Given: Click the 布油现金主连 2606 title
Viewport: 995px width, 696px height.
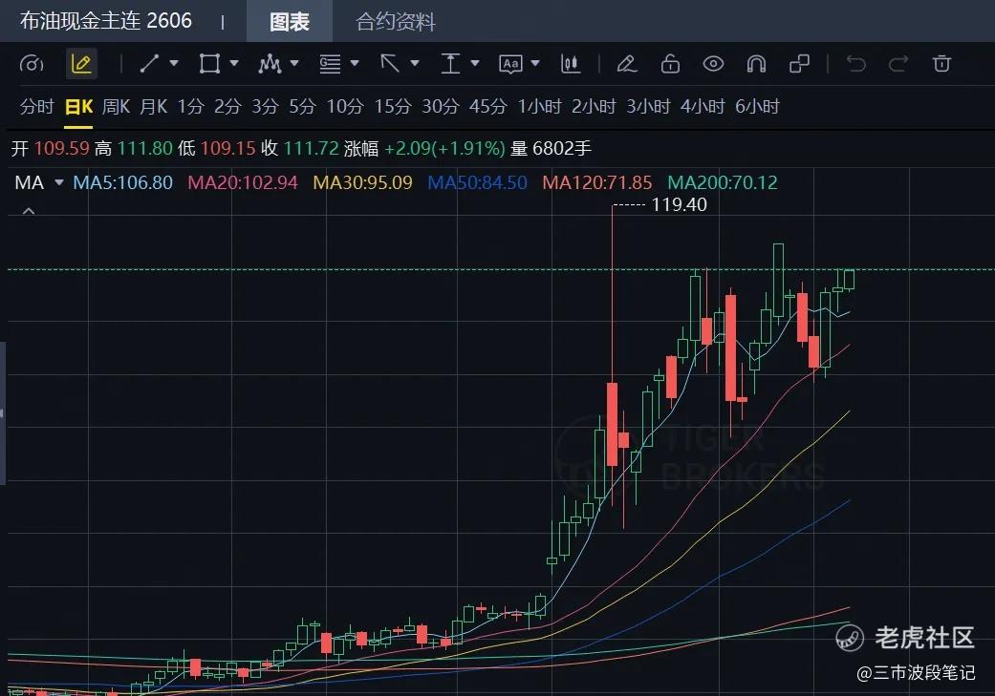Looking at the screenshot, I should click(106, 21).
